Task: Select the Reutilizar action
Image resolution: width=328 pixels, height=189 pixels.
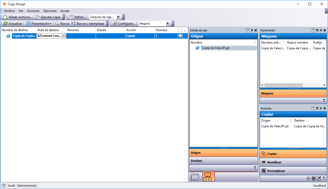Action: tap(293, 162)
